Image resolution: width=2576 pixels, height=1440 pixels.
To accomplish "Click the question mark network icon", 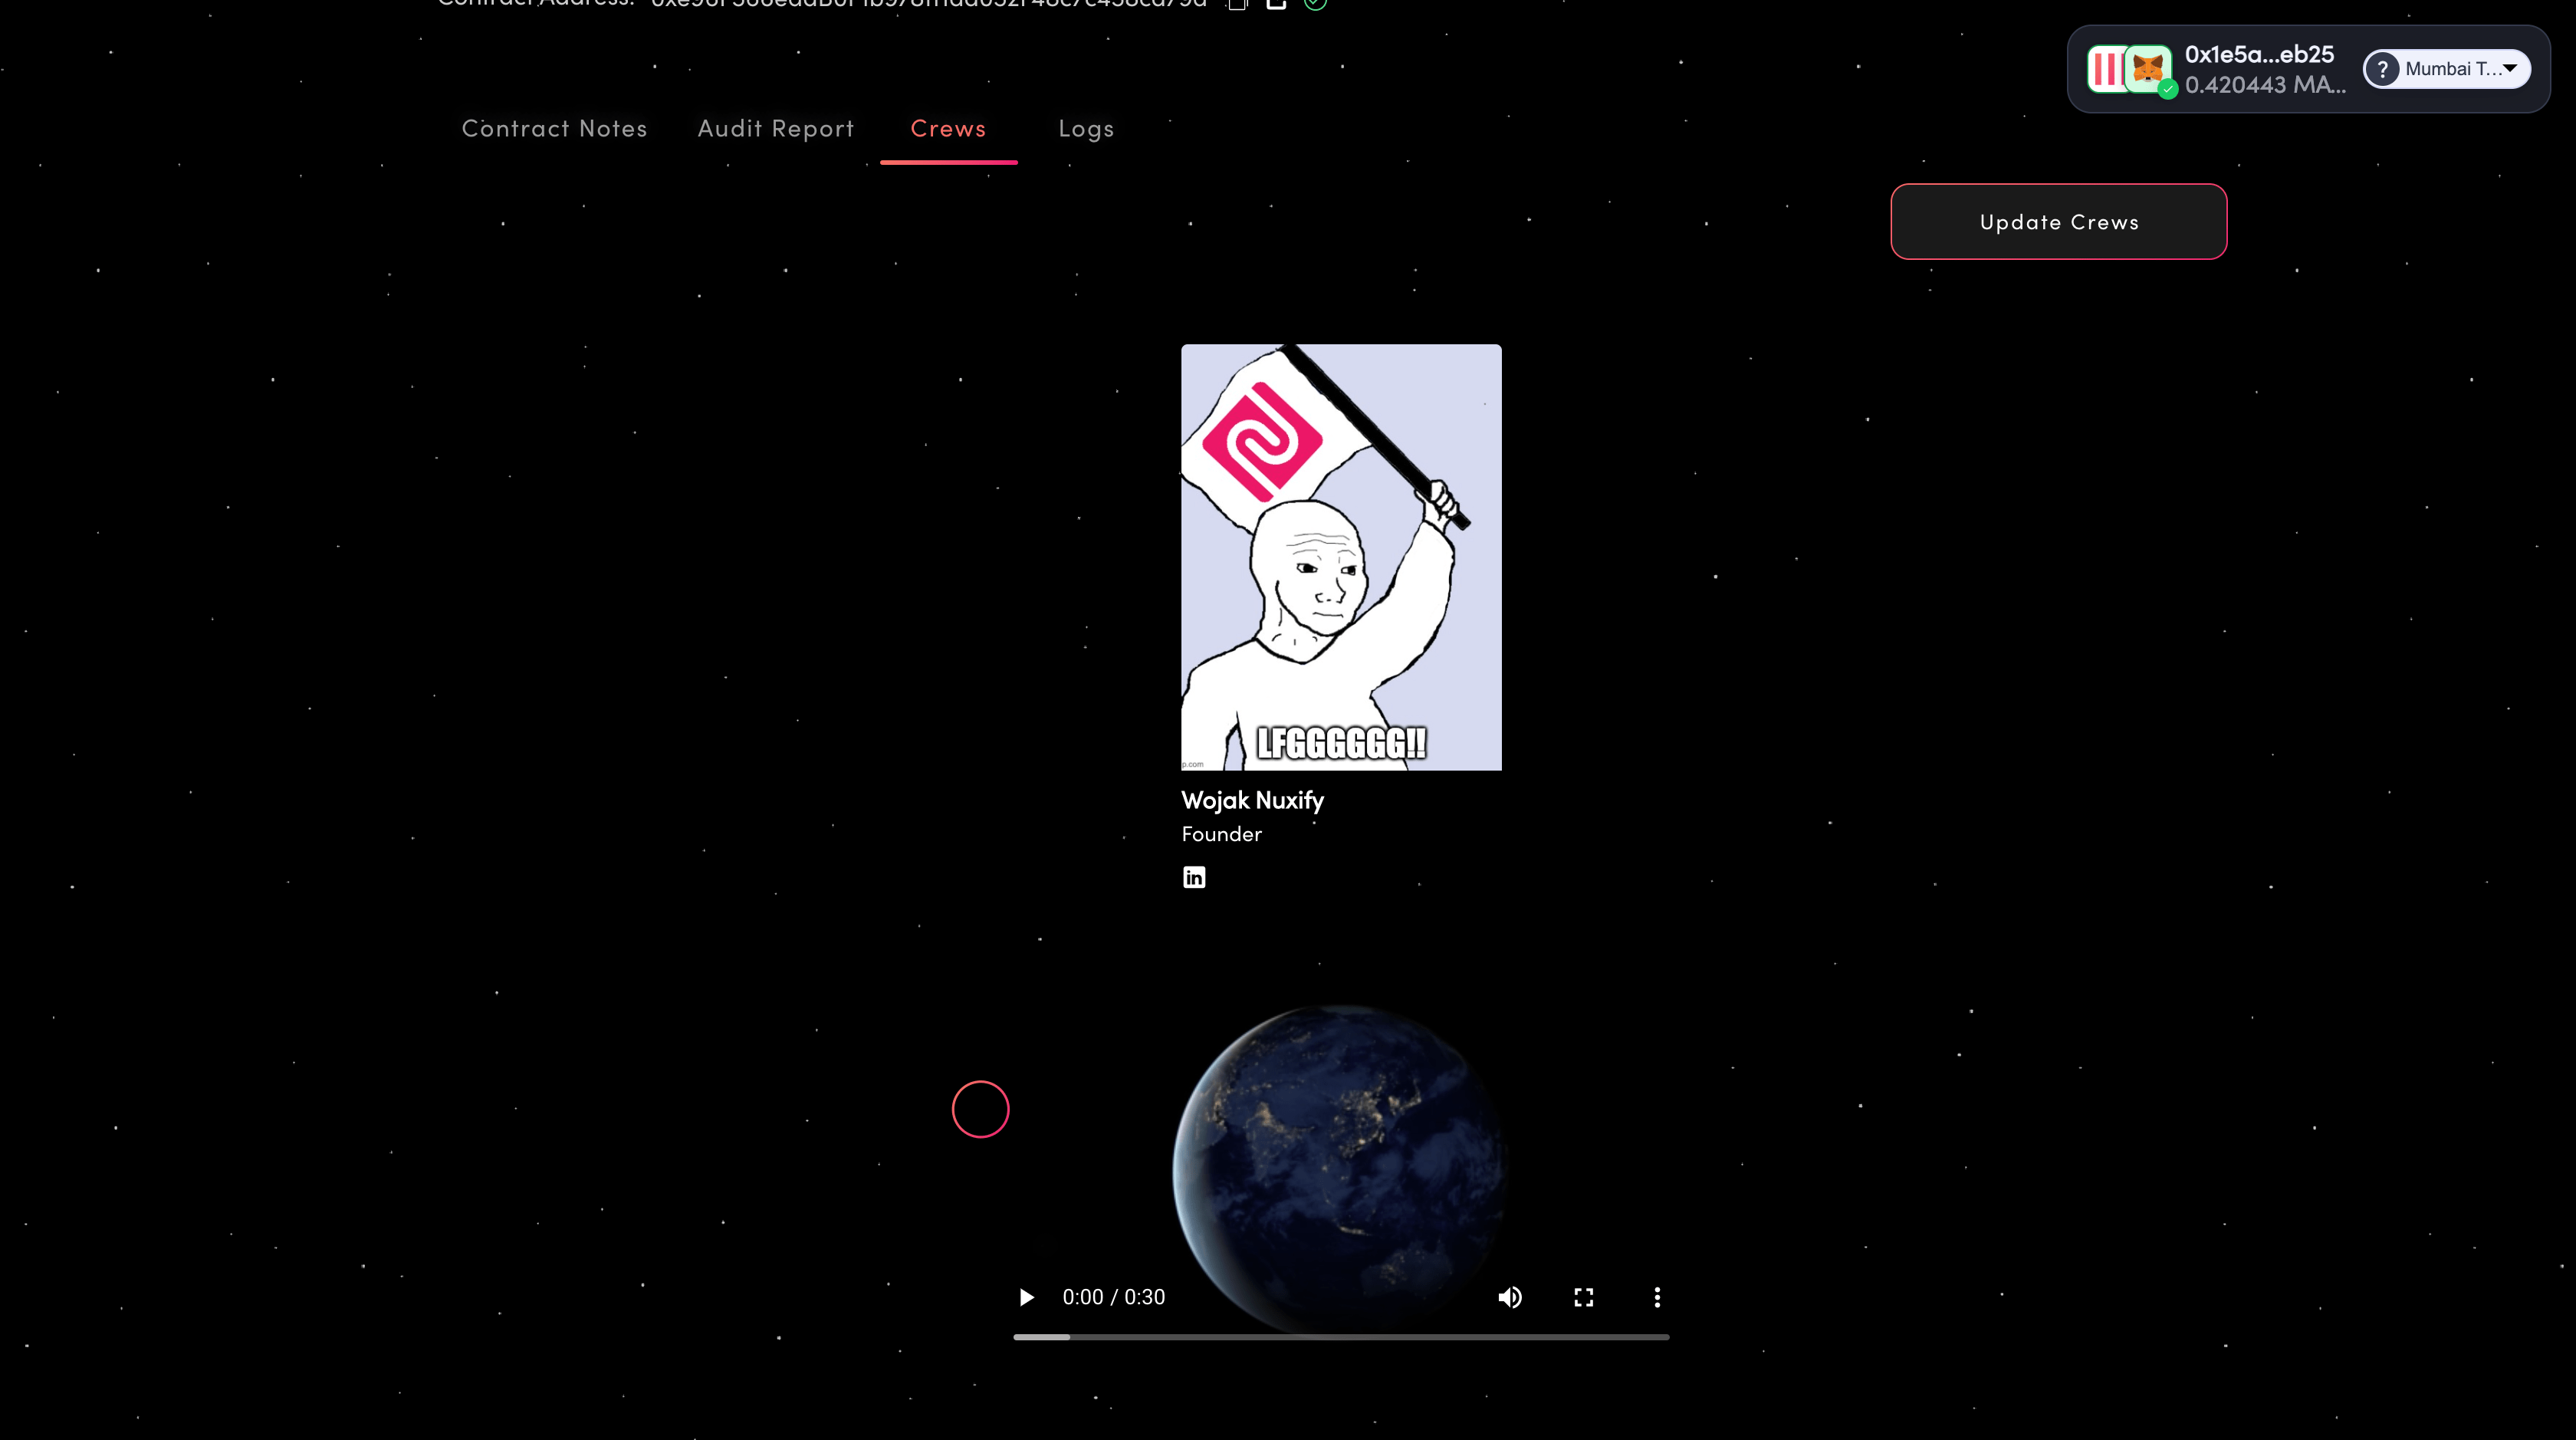I will (2383, 69).
